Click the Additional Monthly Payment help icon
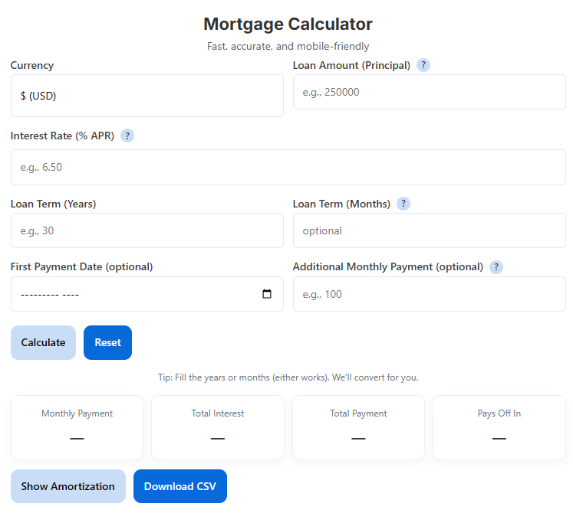This screenshot has height=513, width=573. (x=496, y=267)
